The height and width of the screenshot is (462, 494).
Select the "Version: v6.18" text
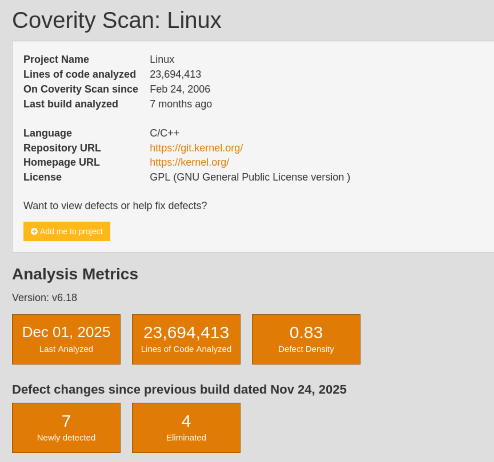[45, 297]
